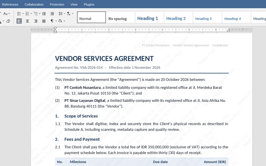Switch to the Protection tab
The height and width of the screenshot is (166, 266).
point(57,5)
